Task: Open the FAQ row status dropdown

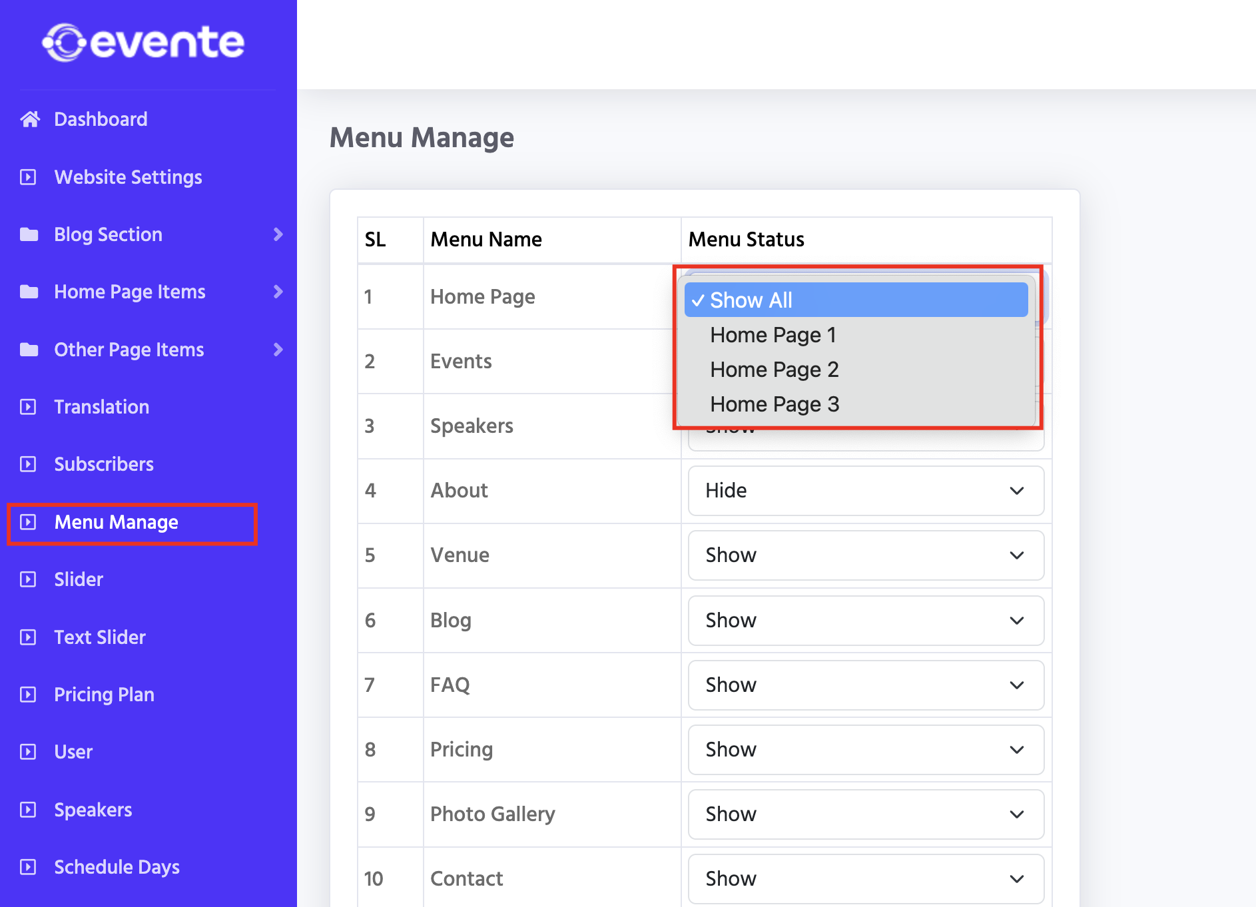Action: pyautogui.click(x=865, y=685)
